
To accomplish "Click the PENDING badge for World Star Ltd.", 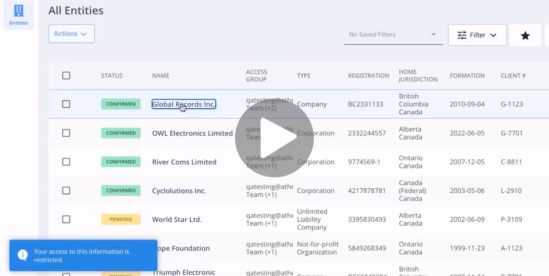I will pos(121,219).
